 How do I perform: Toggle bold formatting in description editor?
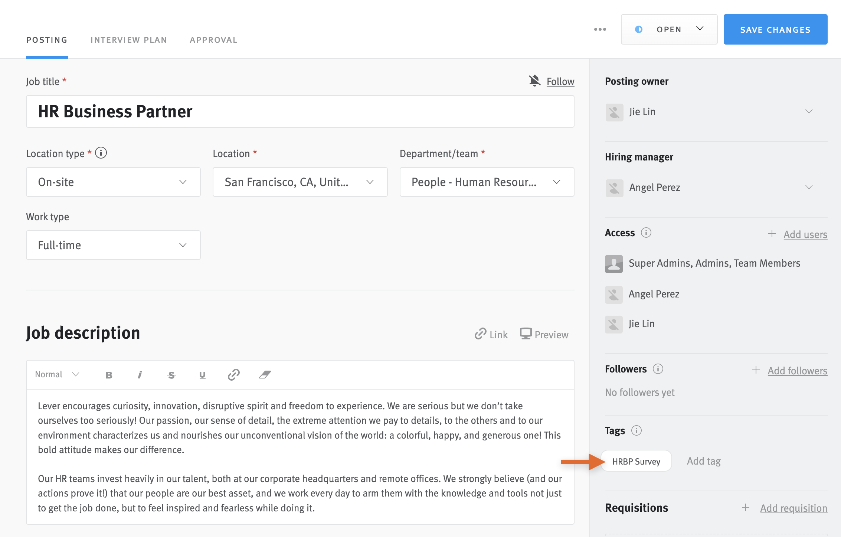coord(109,375)
